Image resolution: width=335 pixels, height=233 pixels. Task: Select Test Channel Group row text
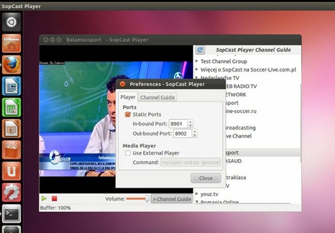coord(224,61)
